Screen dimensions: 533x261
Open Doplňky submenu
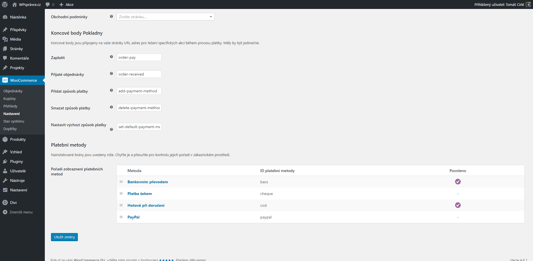coord(10,129)
